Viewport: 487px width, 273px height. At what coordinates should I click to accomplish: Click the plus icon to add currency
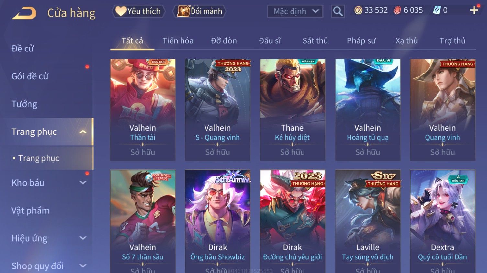point(474,10)
